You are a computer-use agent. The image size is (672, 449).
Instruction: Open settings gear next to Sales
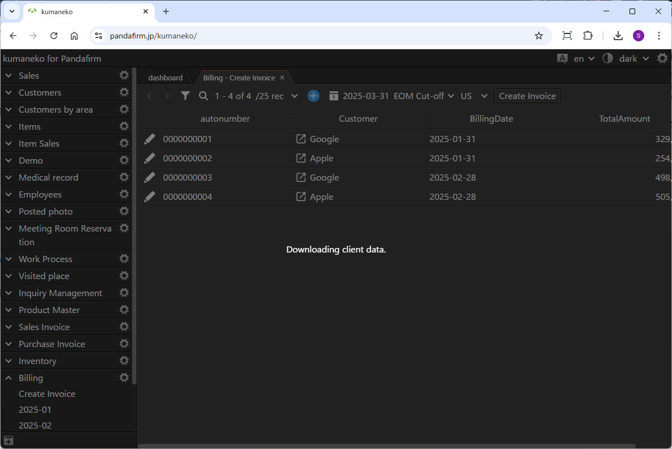coord(124,75)
